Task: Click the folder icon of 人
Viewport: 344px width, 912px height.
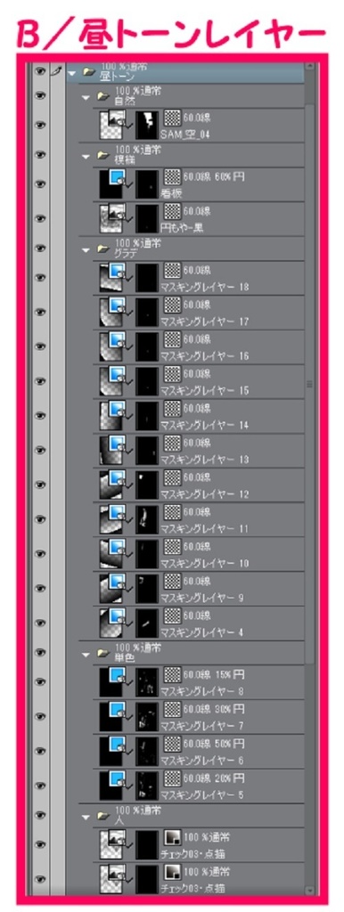Action: pyautogui.click(x=103, y=816)
